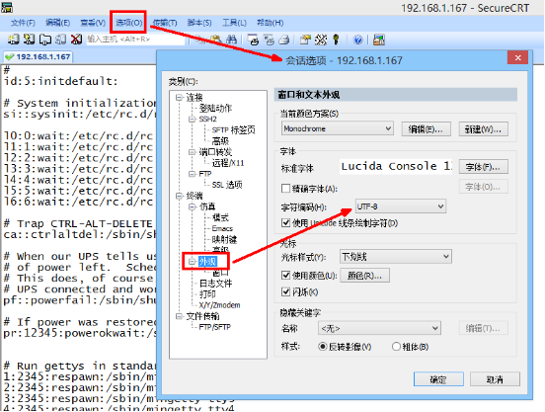The image size is (545, 412).
Task: Select 日志文件 in category tree
Action: (215, 284)
